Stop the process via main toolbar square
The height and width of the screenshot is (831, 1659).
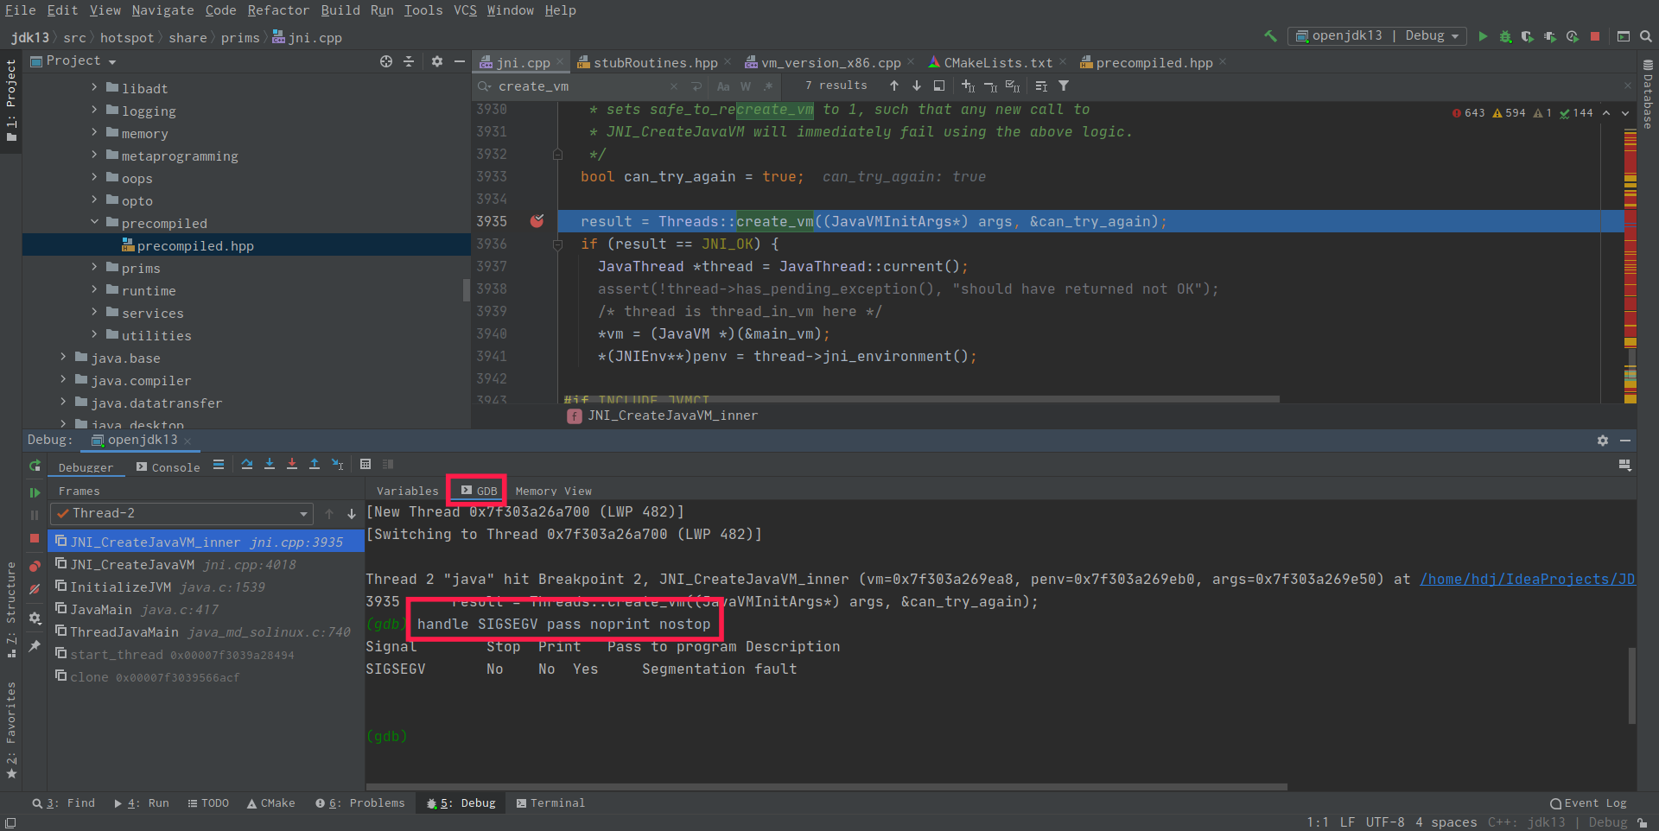[x=1595, y=36]
